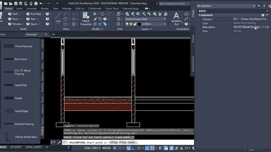Viewport: 271px width, 152px height.
Task: Choose the Rectangle tool in Draw panel
Action: pos(65,24)
